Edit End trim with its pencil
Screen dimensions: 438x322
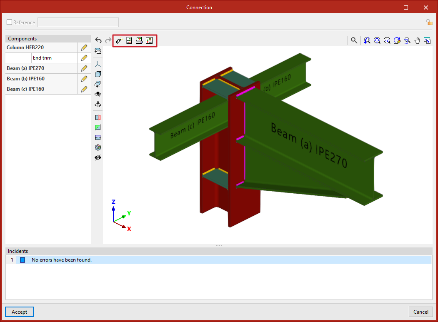tap(84, 58)
